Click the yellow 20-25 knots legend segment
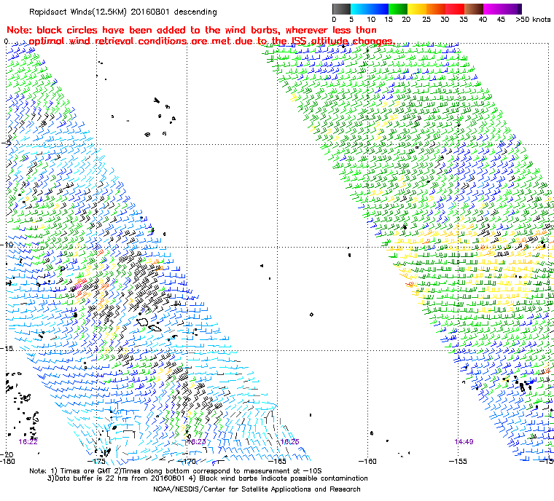The width and height of the screenshot is (554, 501). pyautogui.click(x=417, y=9)
